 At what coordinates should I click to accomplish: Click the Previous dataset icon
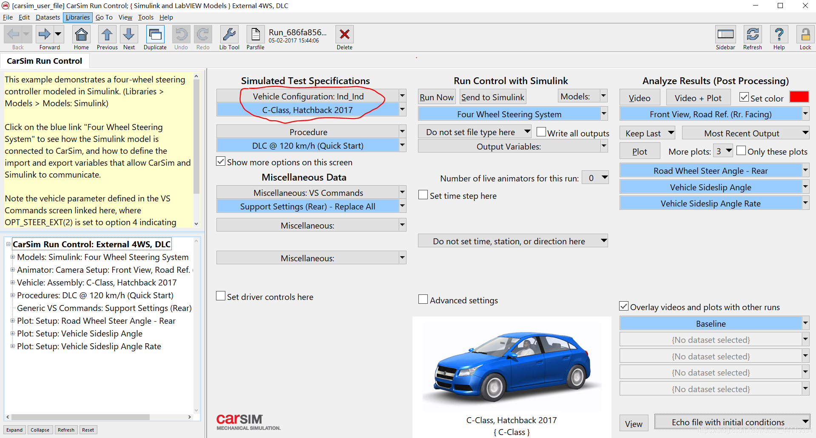tap(107, 34)
